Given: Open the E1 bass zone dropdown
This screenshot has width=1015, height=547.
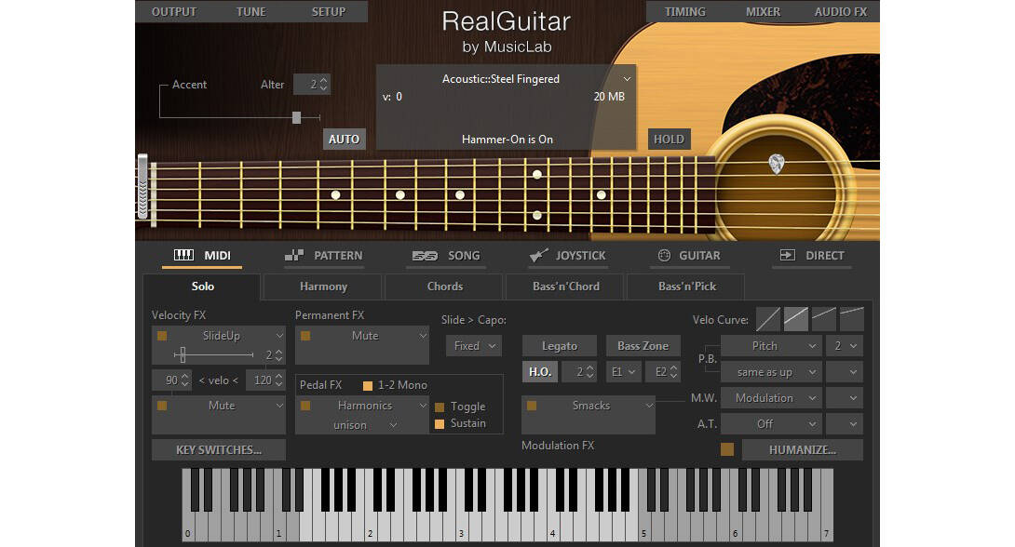Looking at the screenshot, I should [623, 372].
